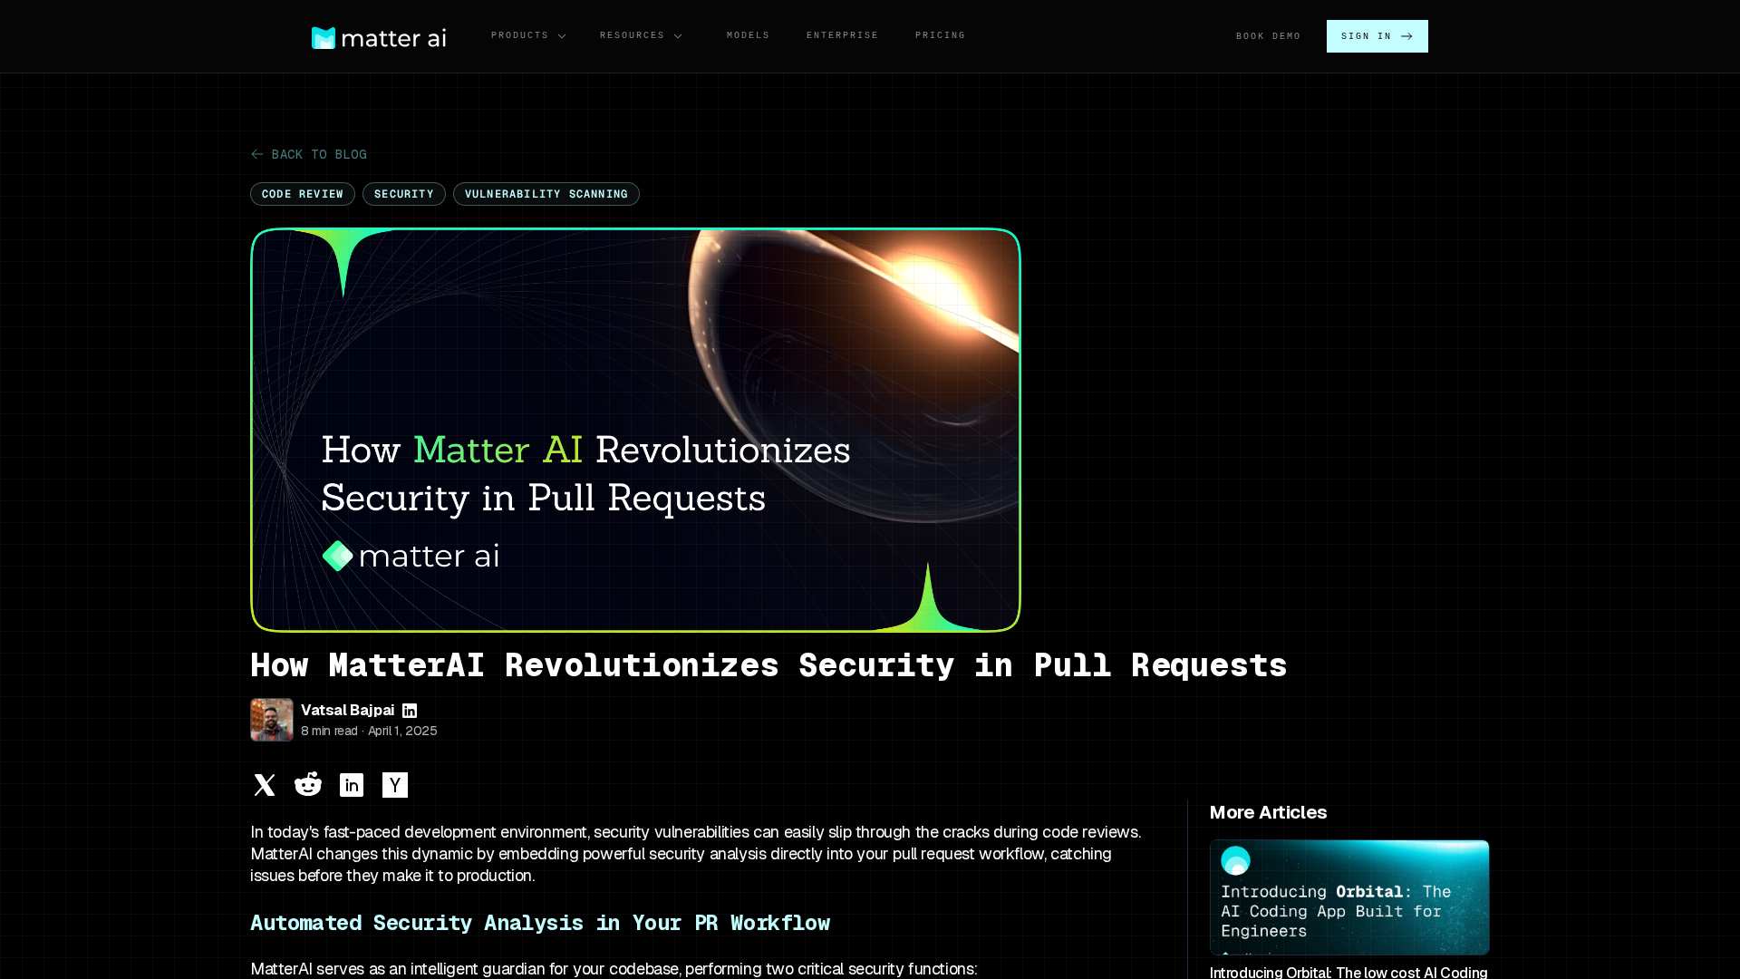Click the Sign In arrow icon
The height and width of the screenshot is (979, 1740).
pyautogui.click(x=1406, y=36)
